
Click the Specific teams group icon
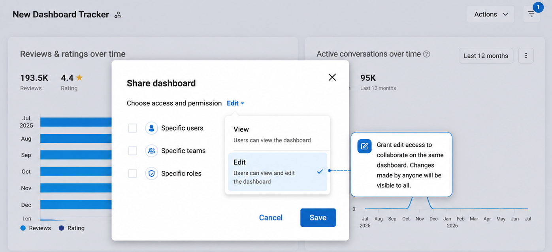coord(151,151)
